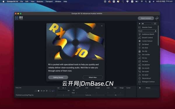Click the iZotope logo icon beside Repair Assistant

coord(157,18)
